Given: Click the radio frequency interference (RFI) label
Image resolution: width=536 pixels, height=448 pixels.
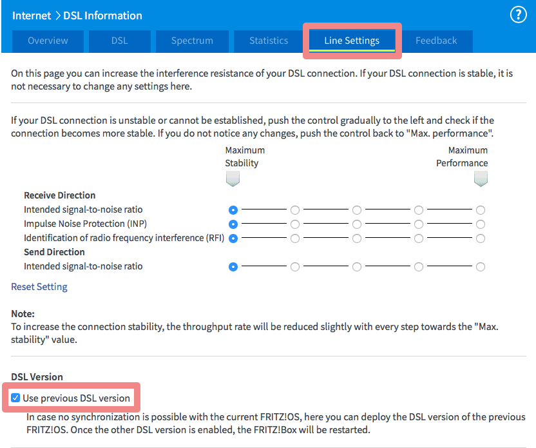Looking at the screenshot, I should (124, 238).
